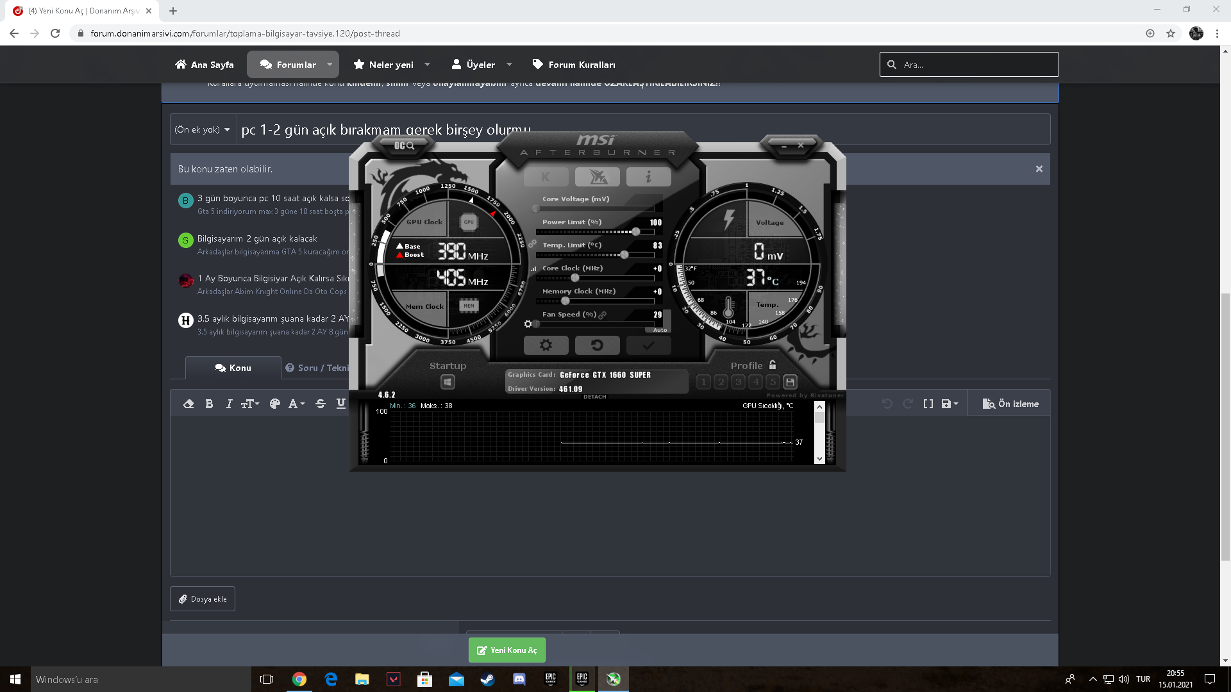Open Afterburner settings gear button

click(546, 345)
